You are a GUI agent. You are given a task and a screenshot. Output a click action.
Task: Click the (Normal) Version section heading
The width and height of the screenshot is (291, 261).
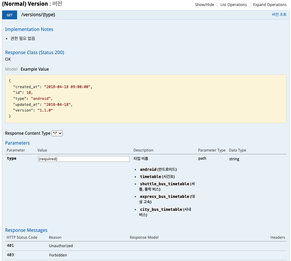[x=25, y=4]
